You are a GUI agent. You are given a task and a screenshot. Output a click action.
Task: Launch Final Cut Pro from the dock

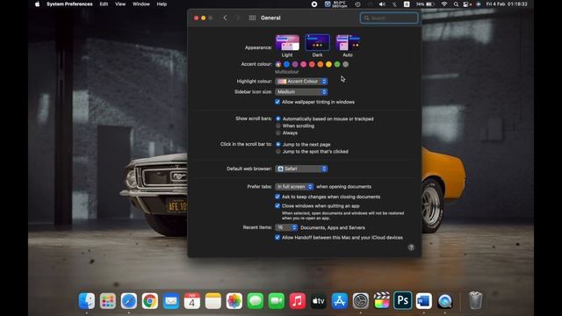click(x=382, y=300)
